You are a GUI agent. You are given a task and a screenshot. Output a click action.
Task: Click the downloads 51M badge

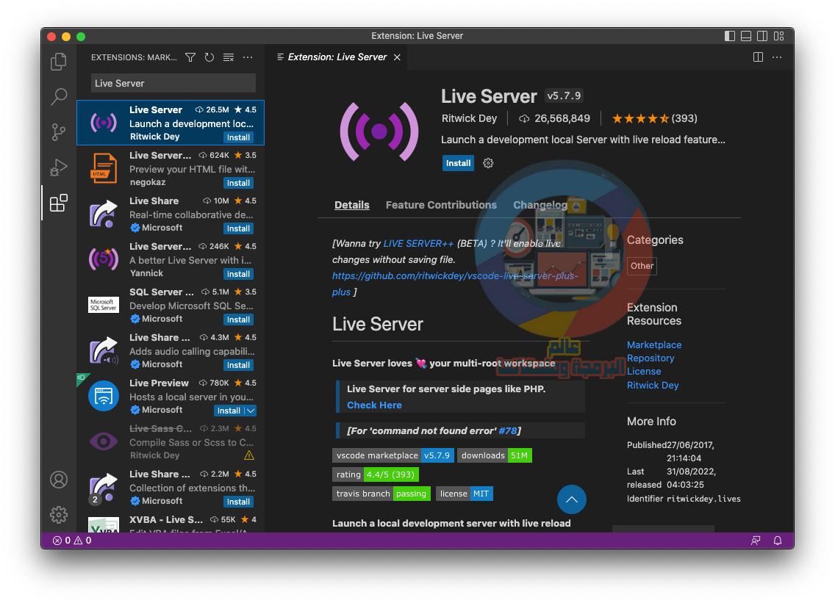click(x=494, y=455)
